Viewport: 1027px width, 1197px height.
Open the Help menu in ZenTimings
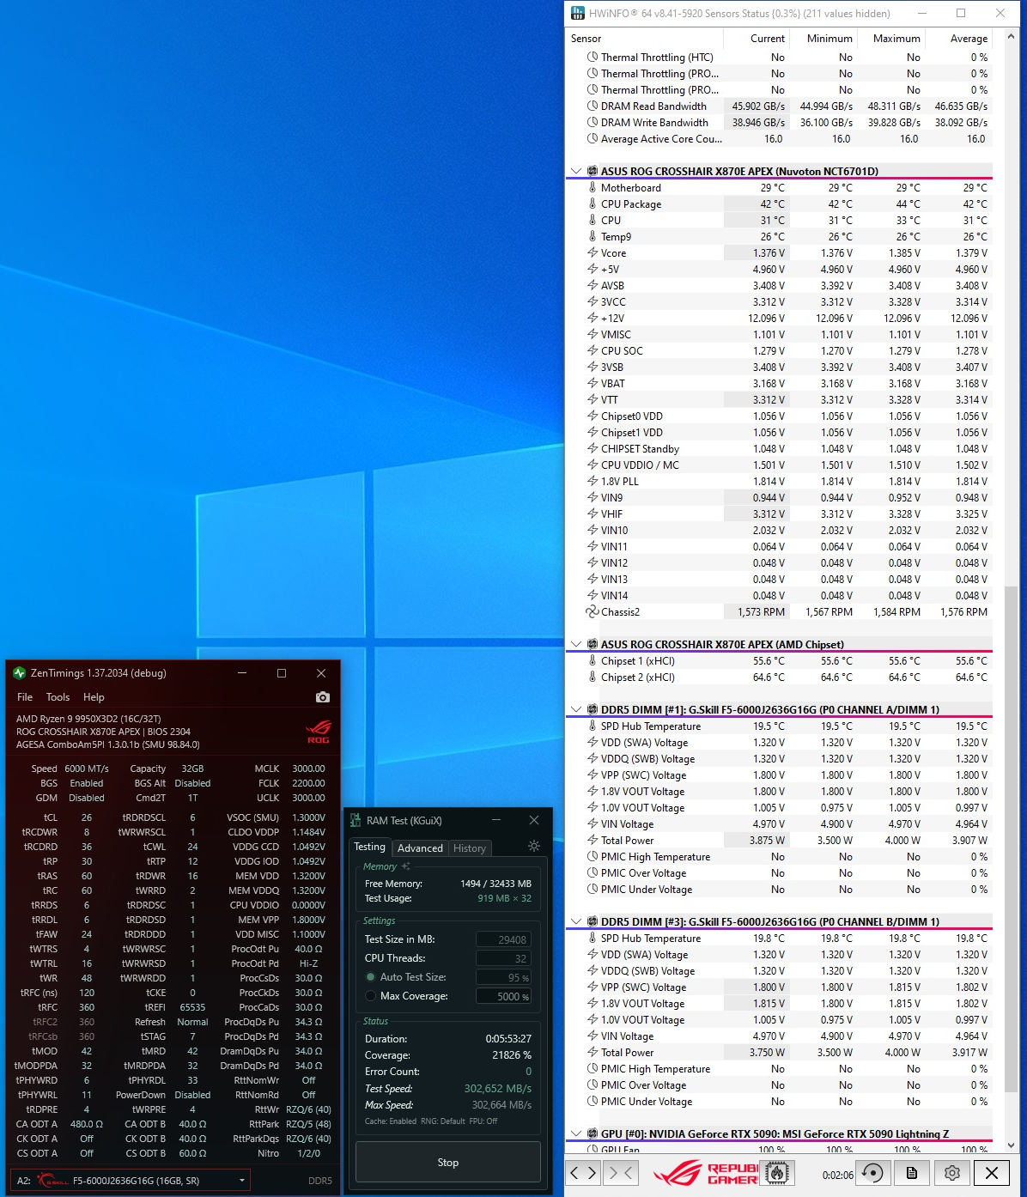tap(94, 697)
